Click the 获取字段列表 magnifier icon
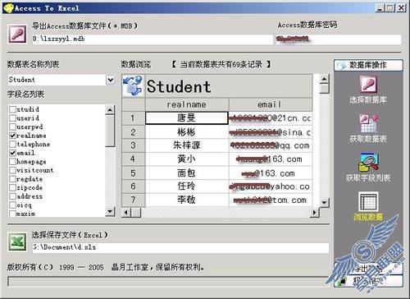This screenshot has width=410, height=299. [x=368, y=162]
